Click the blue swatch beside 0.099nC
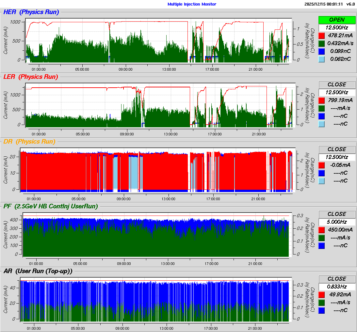The height and width of the screenshot is (332, 357). coord(322,51)
